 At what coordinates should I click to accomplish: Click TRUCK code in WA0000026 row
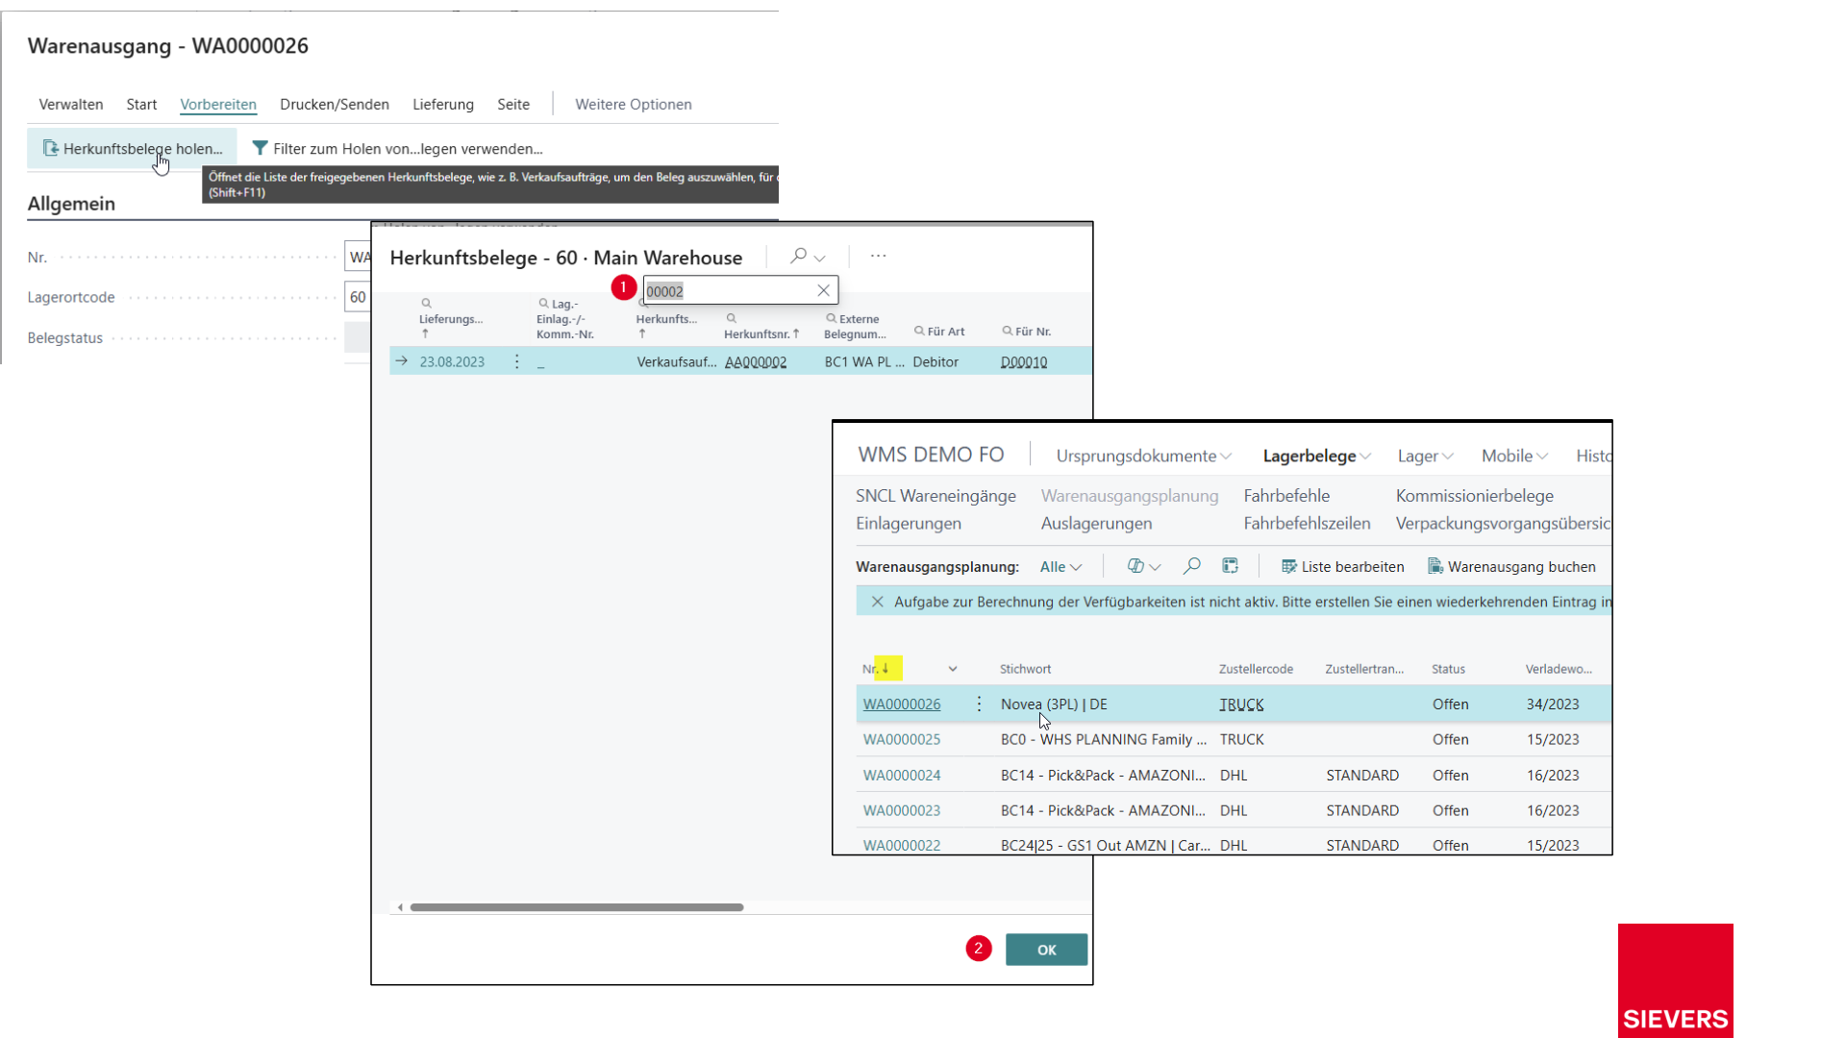point(1241,704)
